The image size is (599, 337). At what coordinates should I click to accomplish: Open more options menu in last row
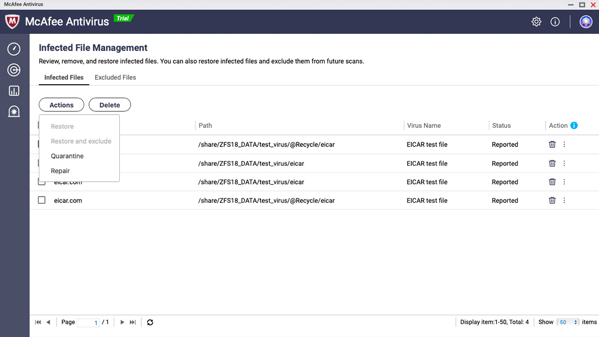(x=564, y=200)
